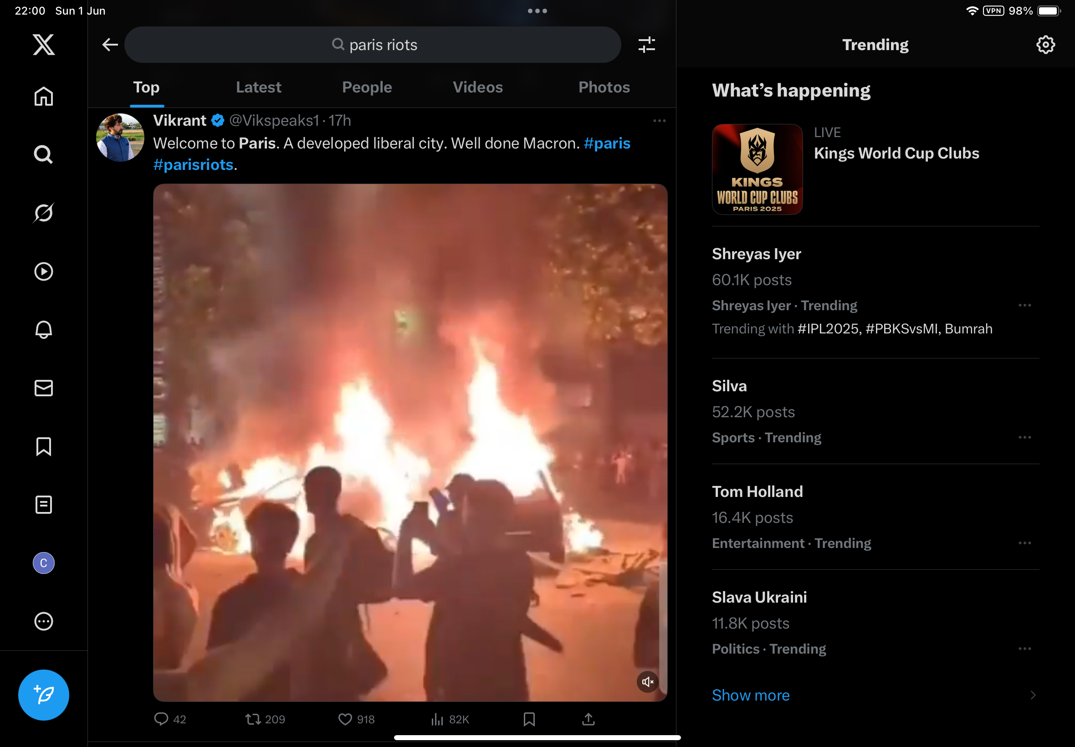Click the 'paris riots' search field
The width and height of the screenshot is (1075, 747).
click(x=373, y=45)
